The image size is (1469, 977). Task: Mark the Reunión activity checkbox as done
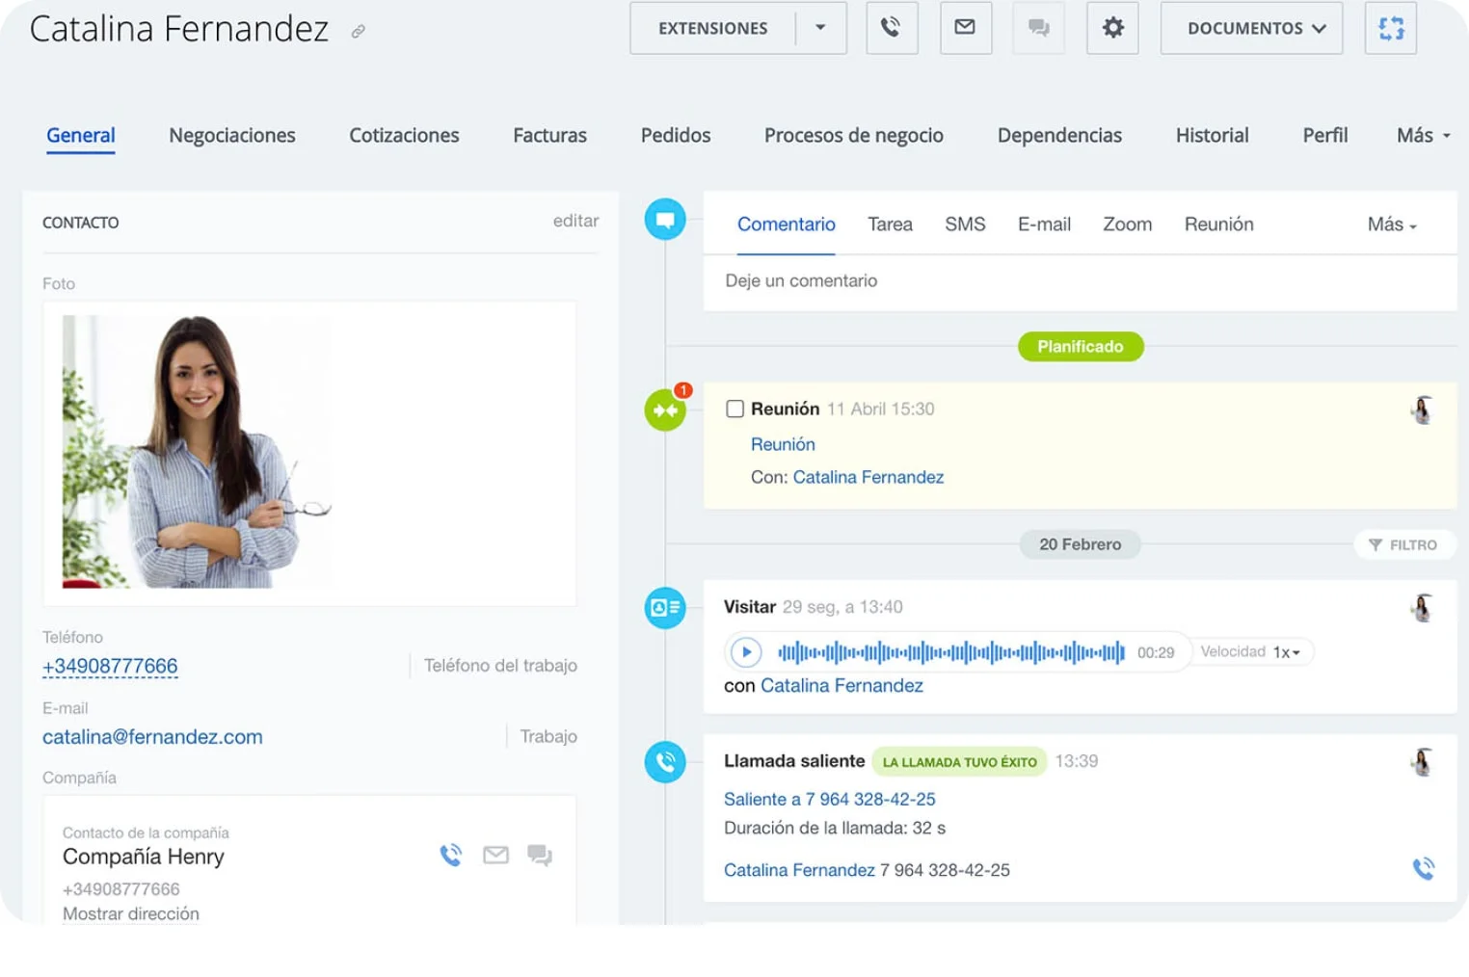[734, 409]
